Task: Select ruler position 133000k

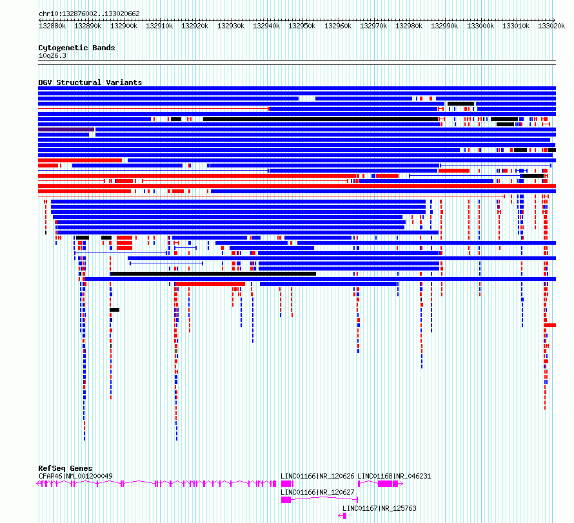Action: click(480, 26)
